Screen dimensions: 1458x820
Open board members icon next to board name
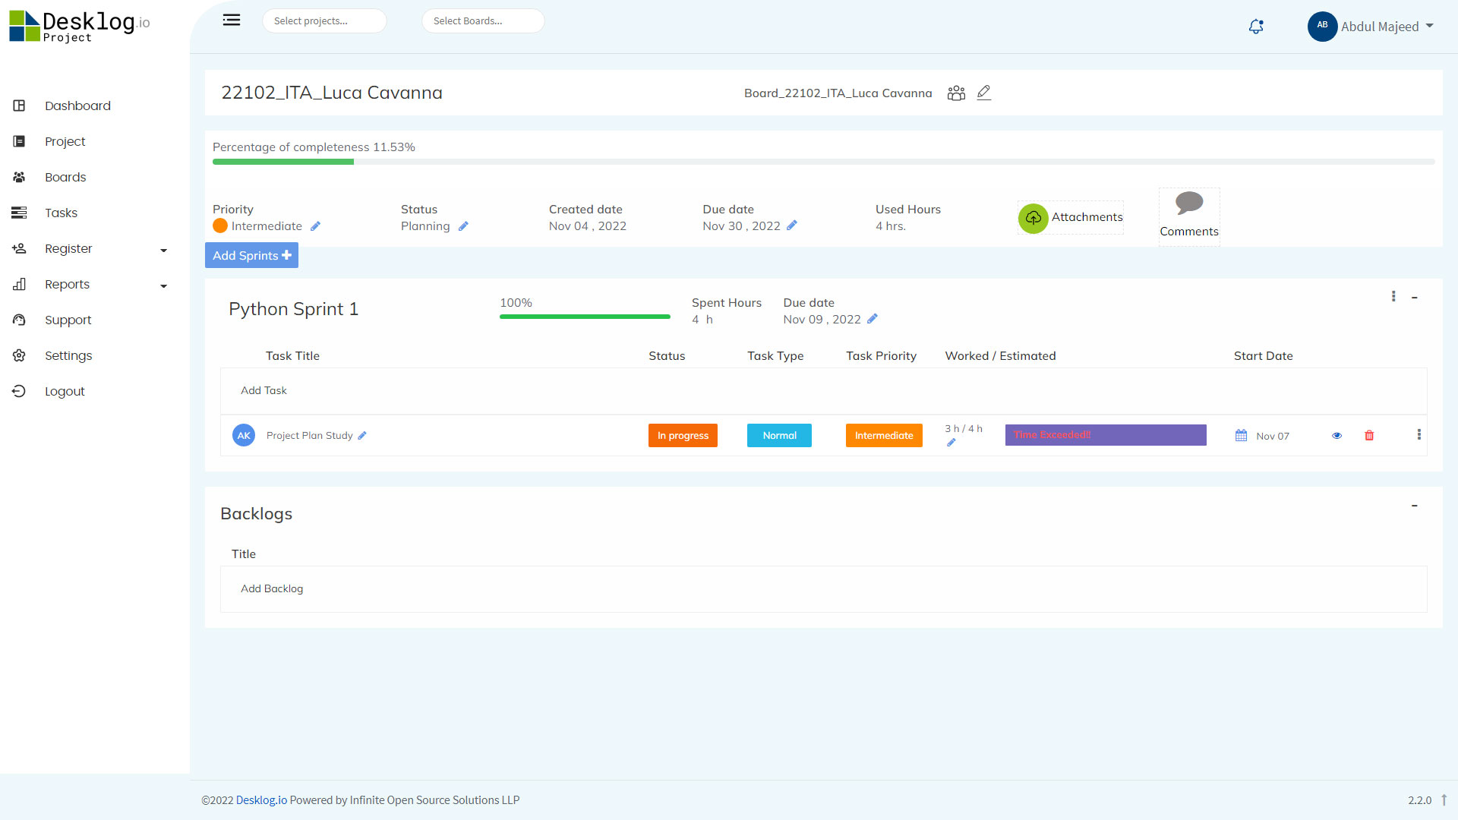point(956,93)
